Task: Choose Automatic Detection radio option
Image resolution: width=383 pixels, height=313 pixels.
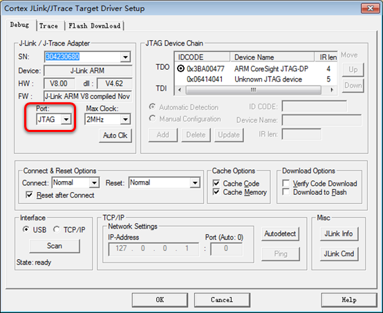Action: coord(153,107)
